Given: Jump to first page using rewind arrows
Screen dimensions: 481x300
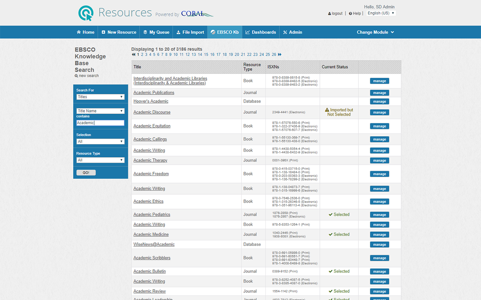Looking at the screenshot, I should pyautogui.click(x=133, y=54).
